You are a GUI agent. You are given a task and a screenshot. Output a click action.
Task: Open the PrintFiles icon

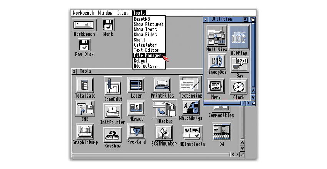pyautogui.click(x=162, y=85)
